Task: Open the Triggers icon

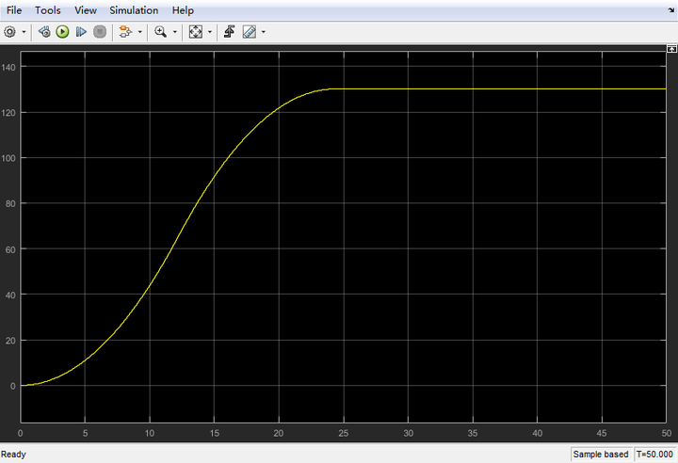Action: [x=229, y=32]
